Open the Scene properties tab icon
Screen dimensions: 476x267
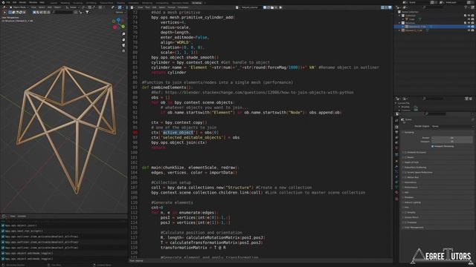point(396,142)
